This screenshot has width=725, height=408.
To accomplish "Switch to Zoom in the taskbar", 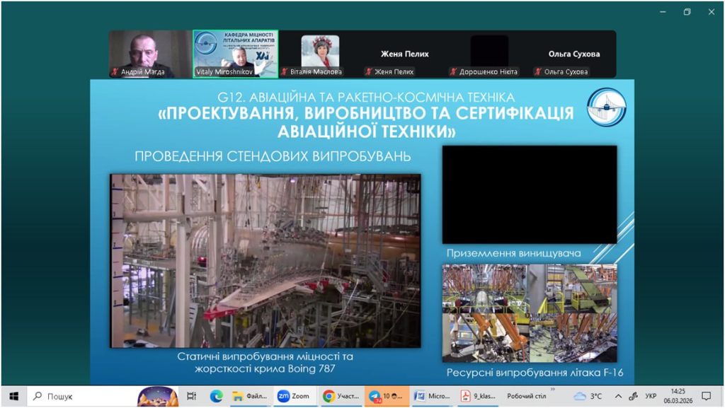I will point(294,396).
